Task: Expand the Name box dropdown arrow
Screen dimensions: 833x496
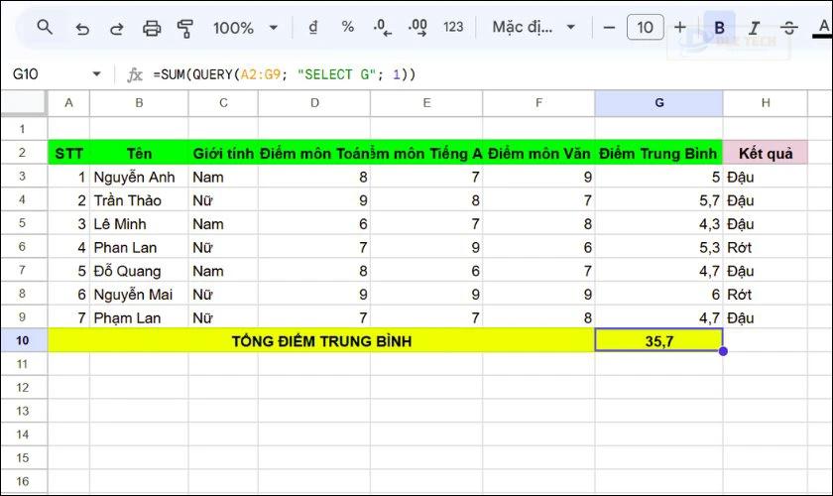Action: 96,73
